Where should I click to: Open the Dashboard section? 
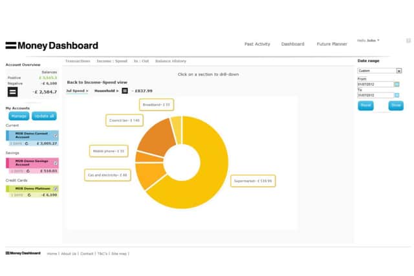click(x=292, y=44)
